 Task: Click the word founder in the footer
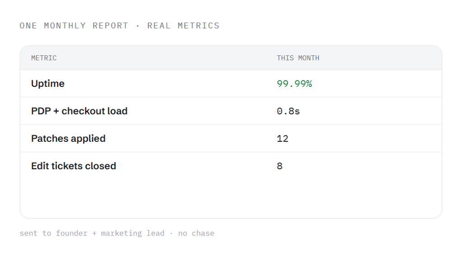point(72,233)
